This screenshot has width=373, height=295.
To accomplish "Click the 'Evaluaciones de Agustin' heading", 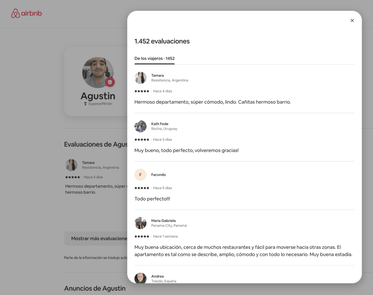I will click(96, 145).
